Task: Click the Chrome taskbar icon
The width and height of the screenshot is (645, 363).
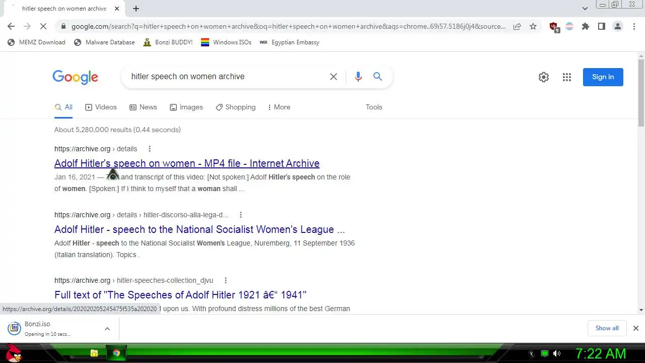Action: 116,353
